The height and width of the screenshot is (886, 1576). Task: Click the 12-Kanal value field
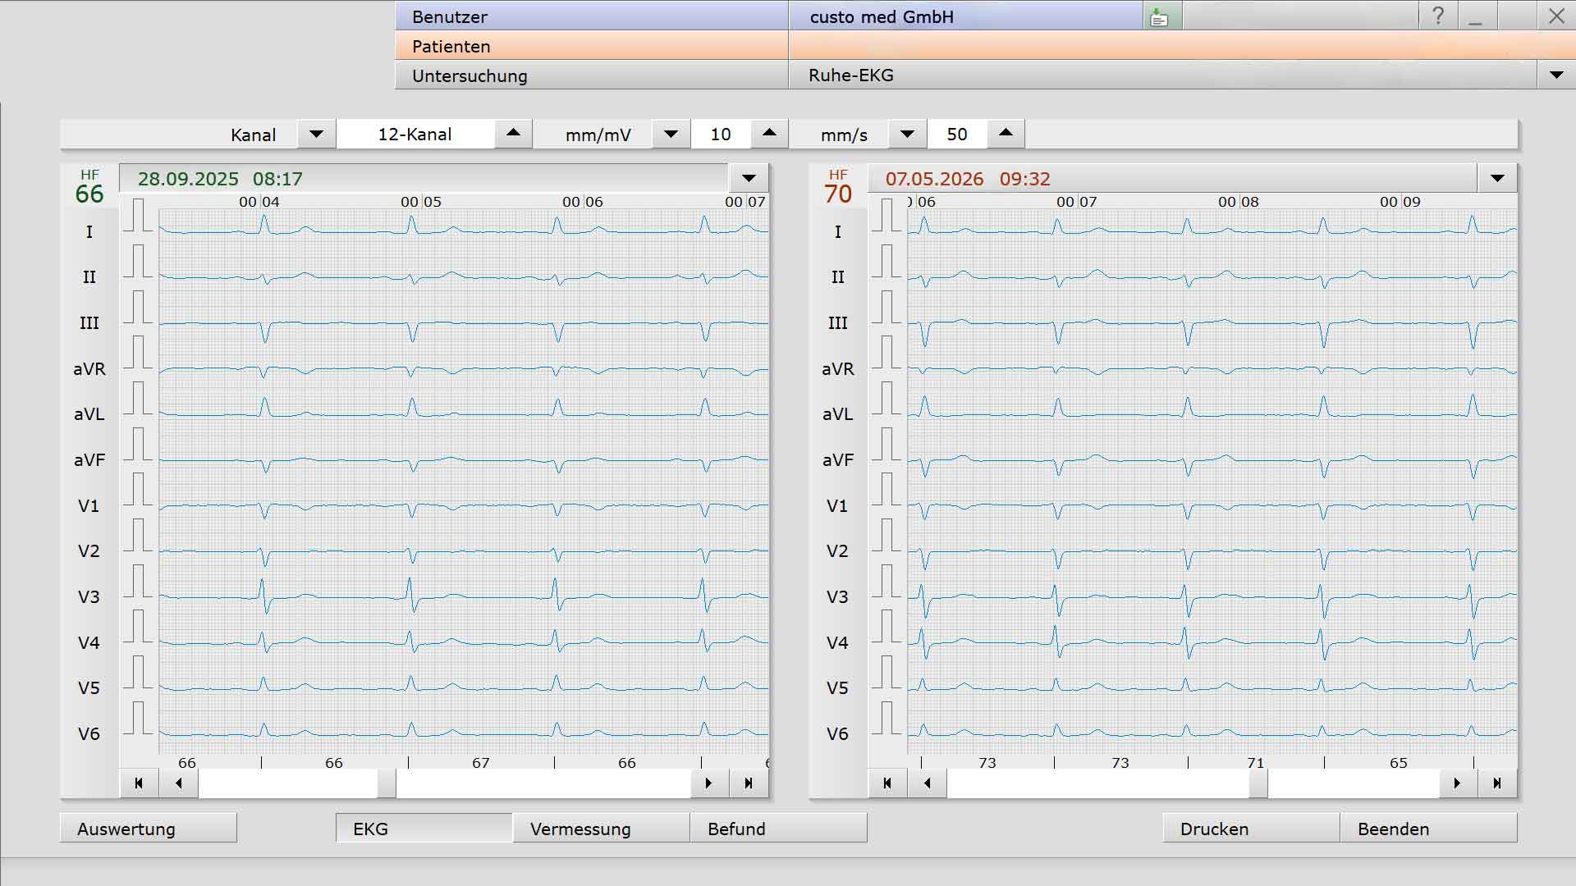click(x=415, y=135)
